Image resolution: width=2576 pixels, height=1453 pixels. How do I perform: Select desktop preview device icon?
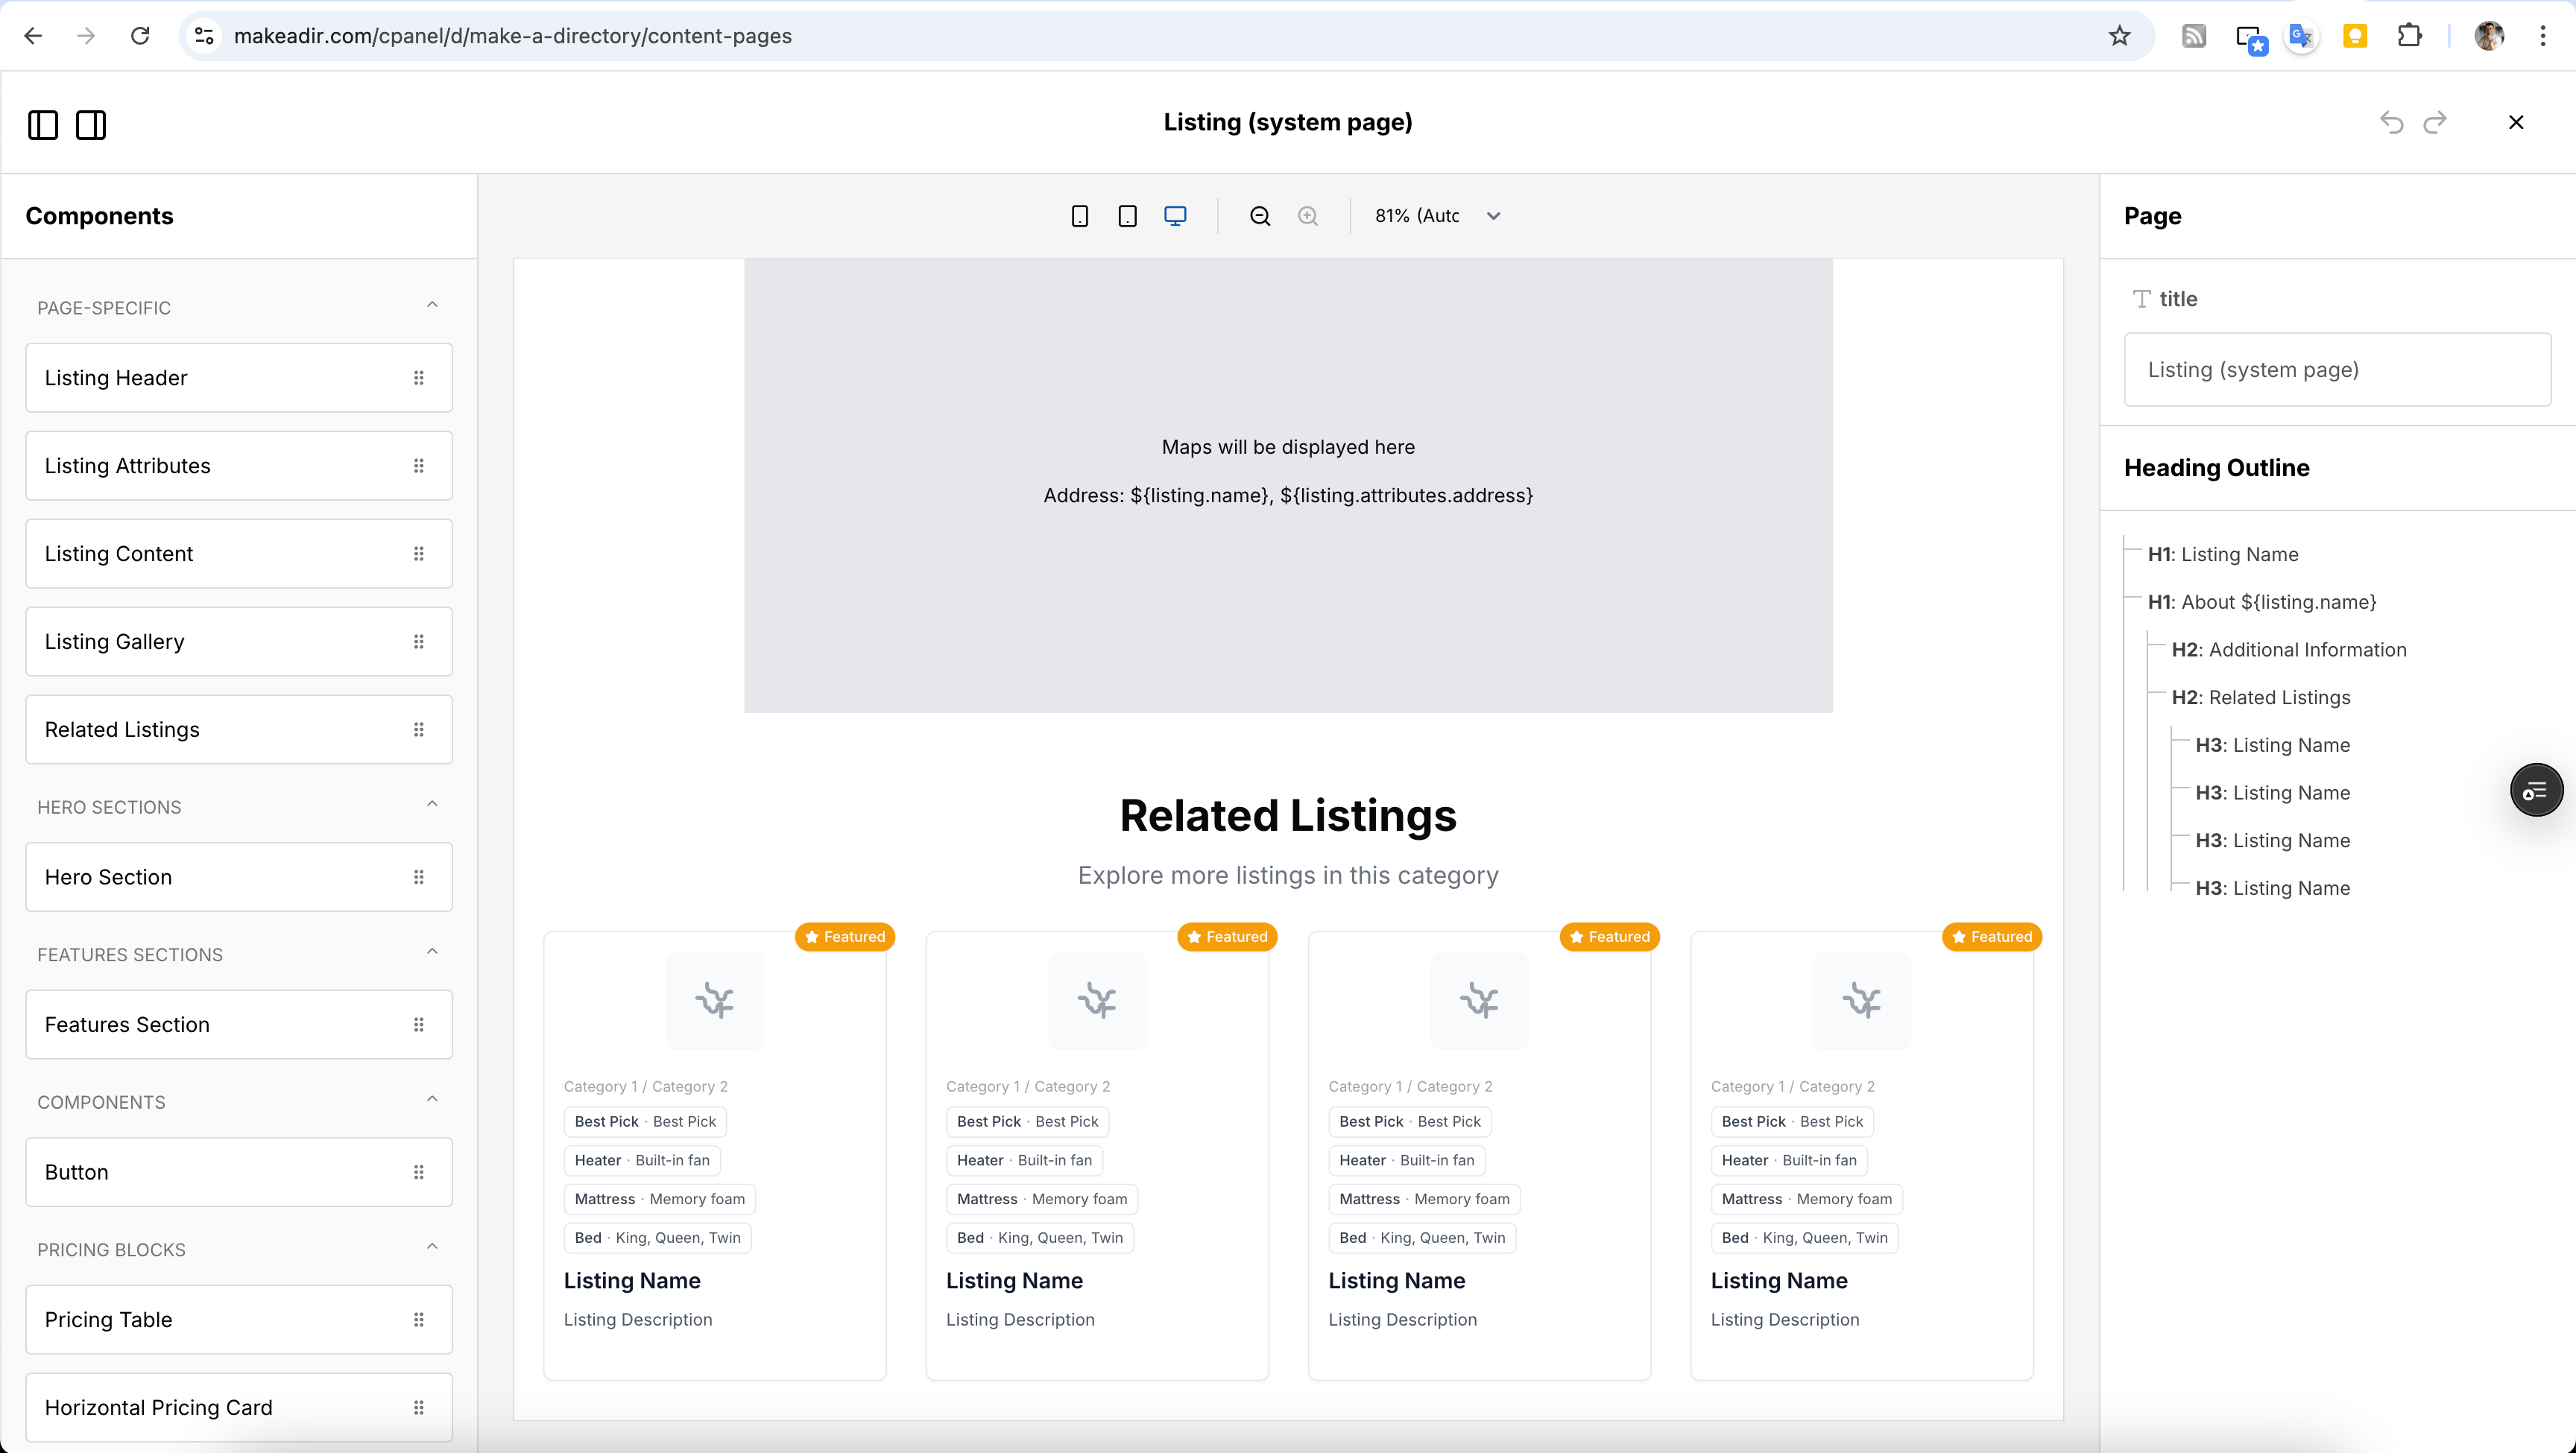(1175, 216)
